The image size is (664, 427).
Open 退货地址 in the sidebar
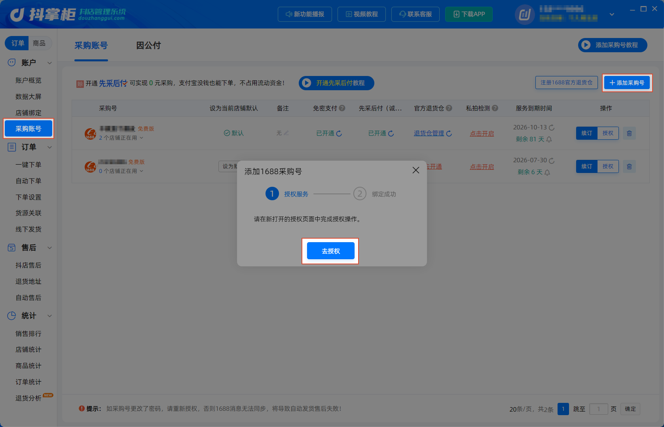point(28,281)
